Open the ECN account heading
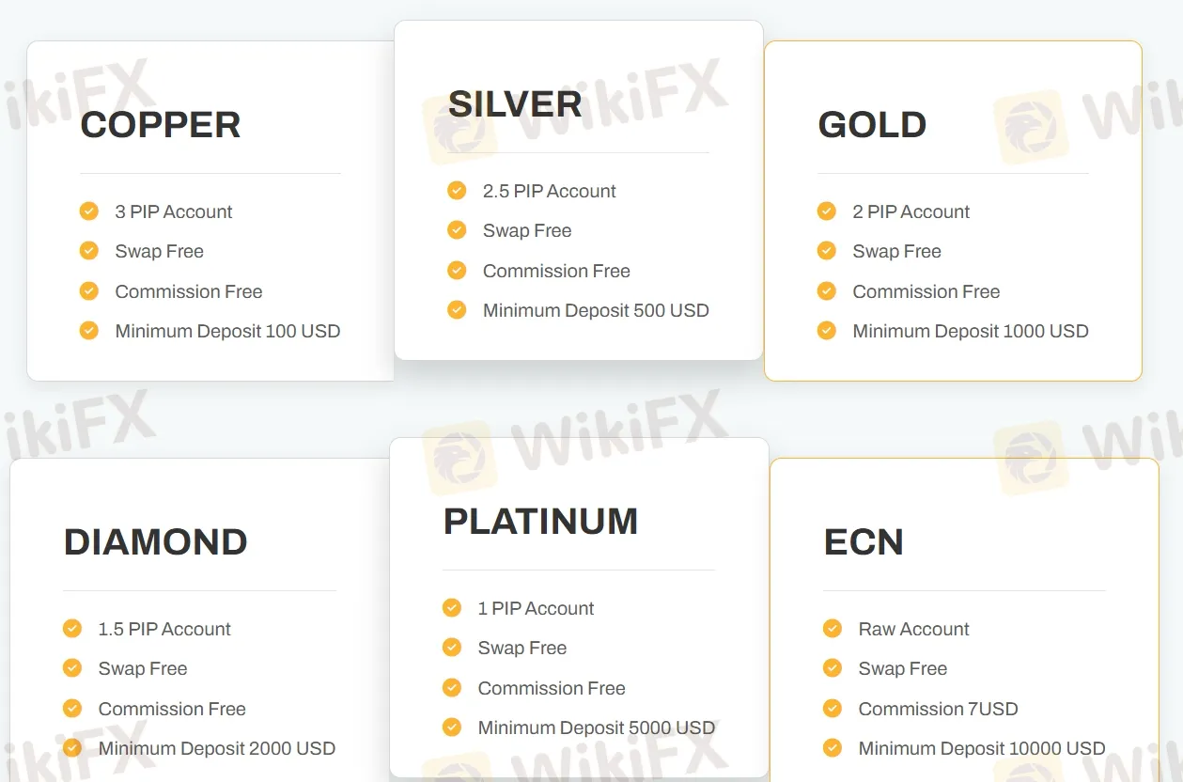Viewport: 1183px width, 782px height. (864, 542)
